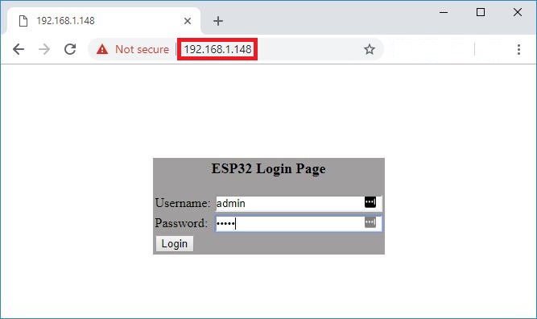Viewport: 537px width, 319px height.
Task: Focus the Username input field
Action: [x=299, y=204]
